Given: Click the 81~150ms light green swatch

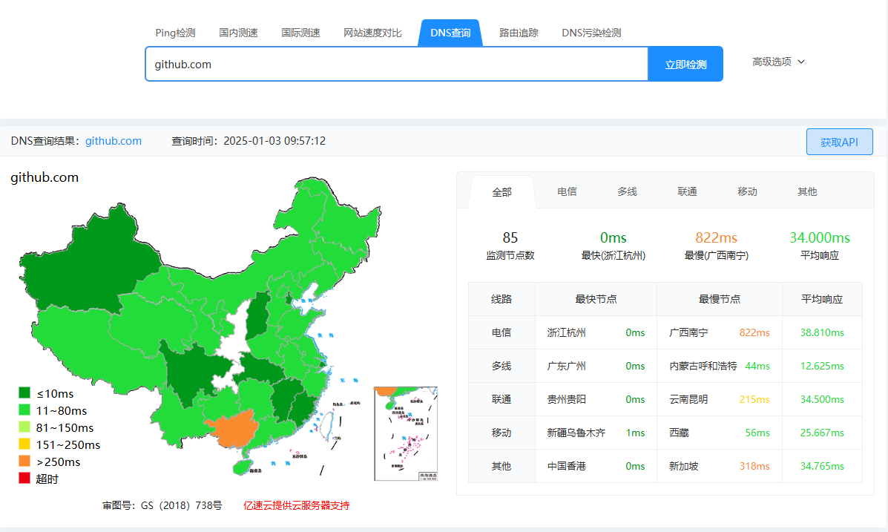Looking at the screenshot, I should tap(24, 427).
